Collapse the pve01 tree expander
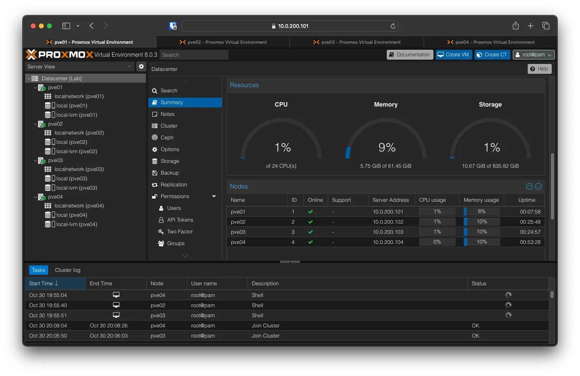This screenshot has width=580, height=376. coord(35,88)
